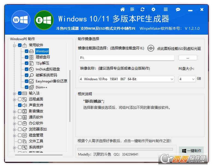This screenshot has width=213, height=167.
Task: Click the 通讯软件 contact icon
Action: click(x=25, y=117)
